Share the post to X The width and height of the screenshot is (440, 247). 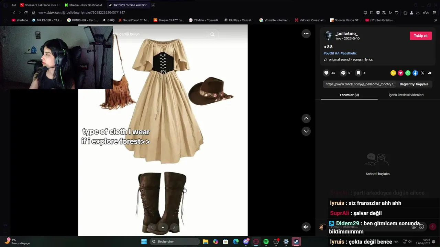(422, 73)
